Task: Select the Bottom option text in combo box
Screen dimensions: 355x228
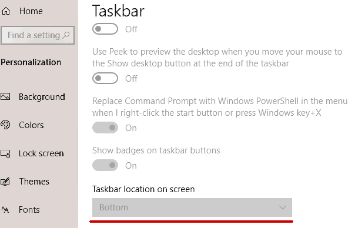Action: click(113, 207)
